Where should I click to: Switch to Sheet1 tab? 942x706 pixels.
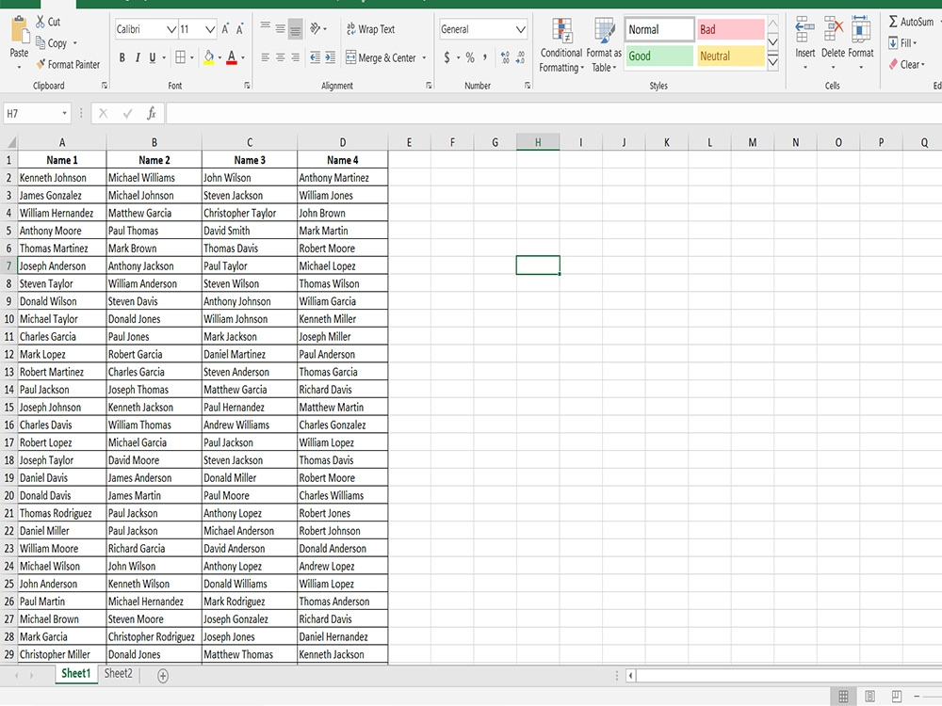pos(75,674)
